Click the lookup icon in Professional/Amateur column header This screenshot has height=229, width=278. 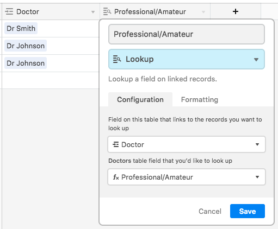107,11
